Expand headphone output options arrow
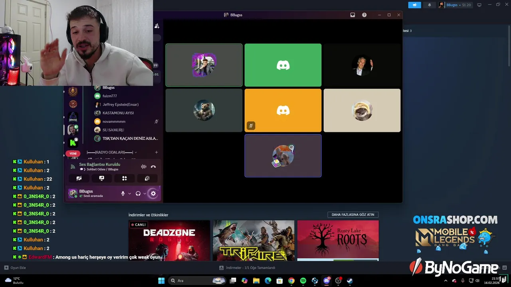This screenshot has height=287, width=511. click(145, 194)
